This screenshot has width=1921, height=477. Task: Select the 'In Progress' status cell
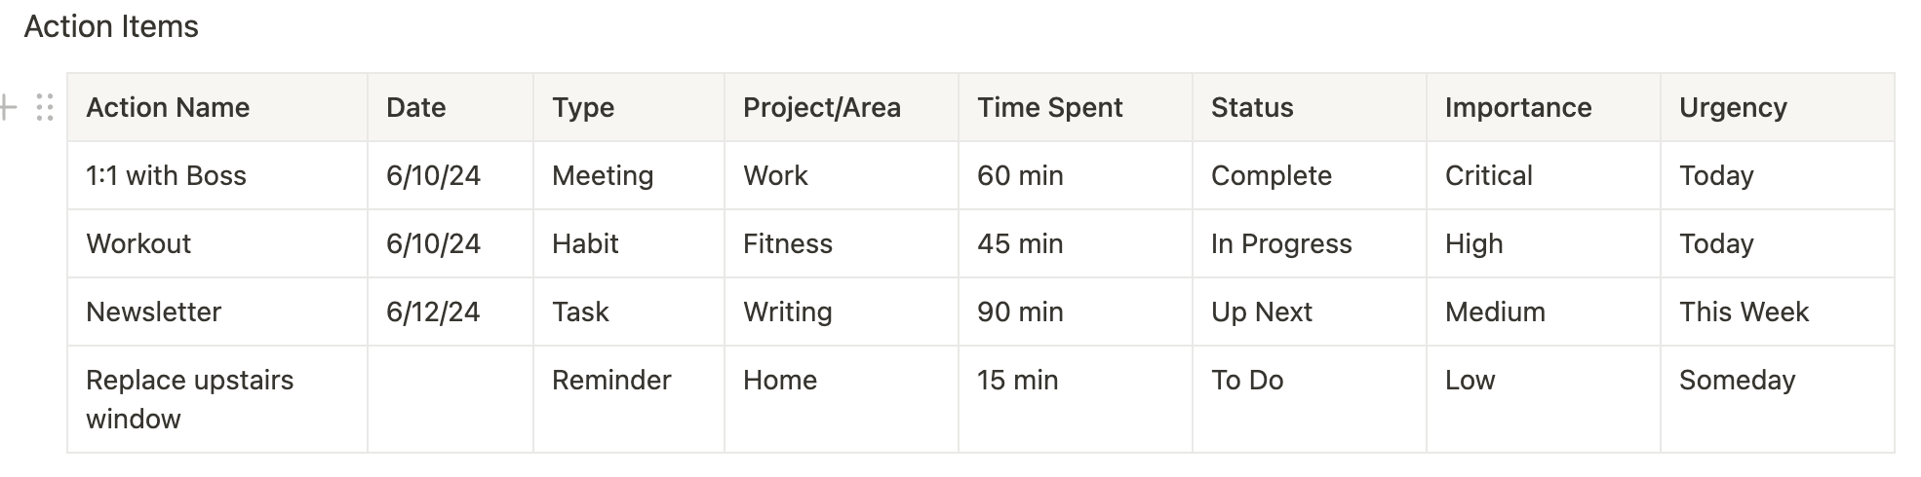click(1310, 243)
